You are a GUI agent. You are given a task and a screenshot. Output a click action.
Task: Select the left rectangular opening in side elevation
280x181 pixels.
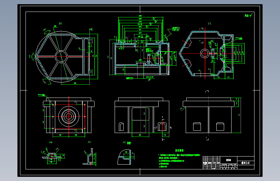tap(197, 127)
